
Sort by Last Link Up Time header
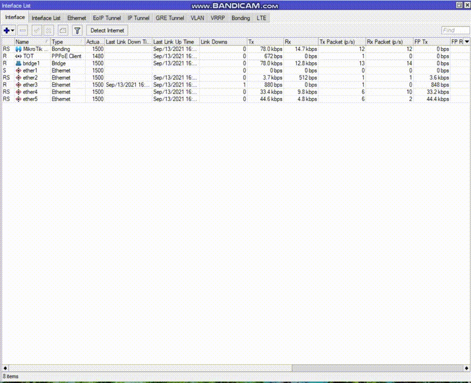176,41
